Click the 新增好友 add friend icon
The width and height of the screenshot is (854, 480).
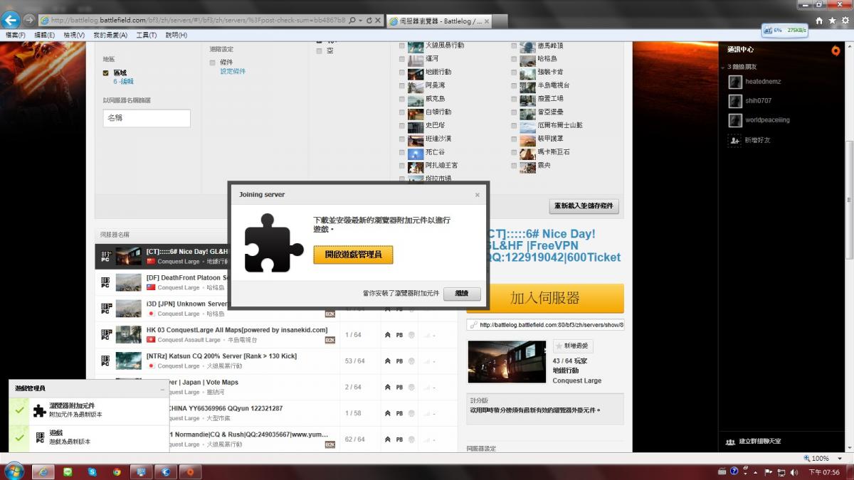[735, 140]
